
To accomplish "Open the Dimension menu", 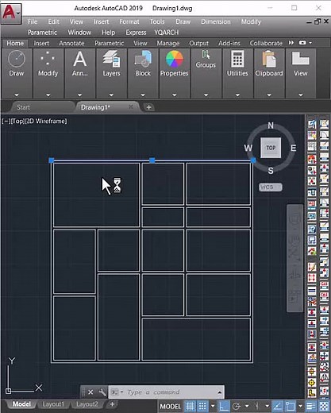I will 216,21.
